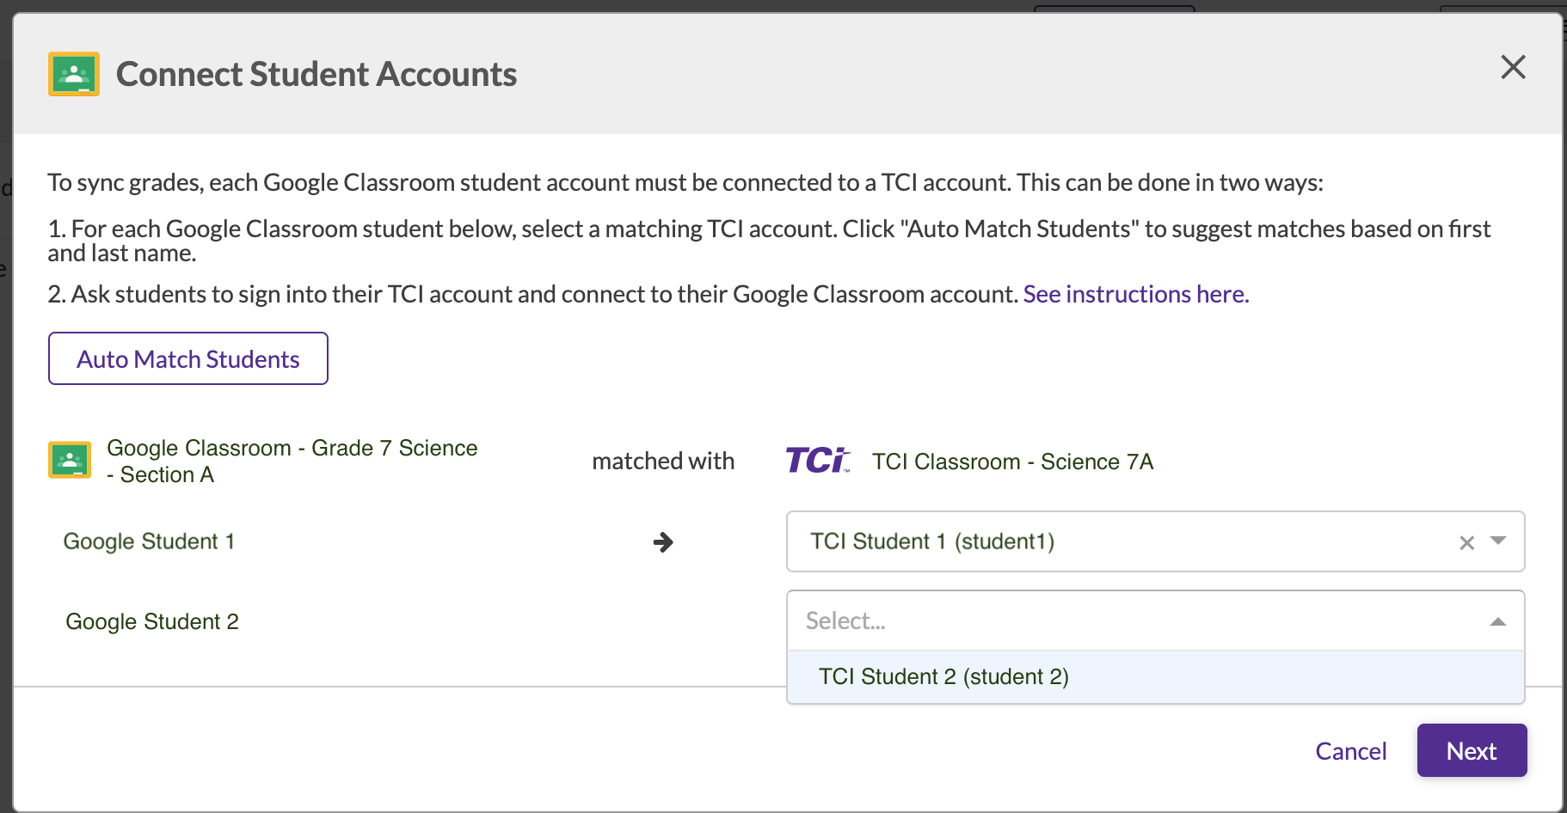The height and width of the screenshot is (813, 1567).
Task: Choose TCI Student 2 (student 2) from the list
Action: pyautogui.click(x=943, y=676)
